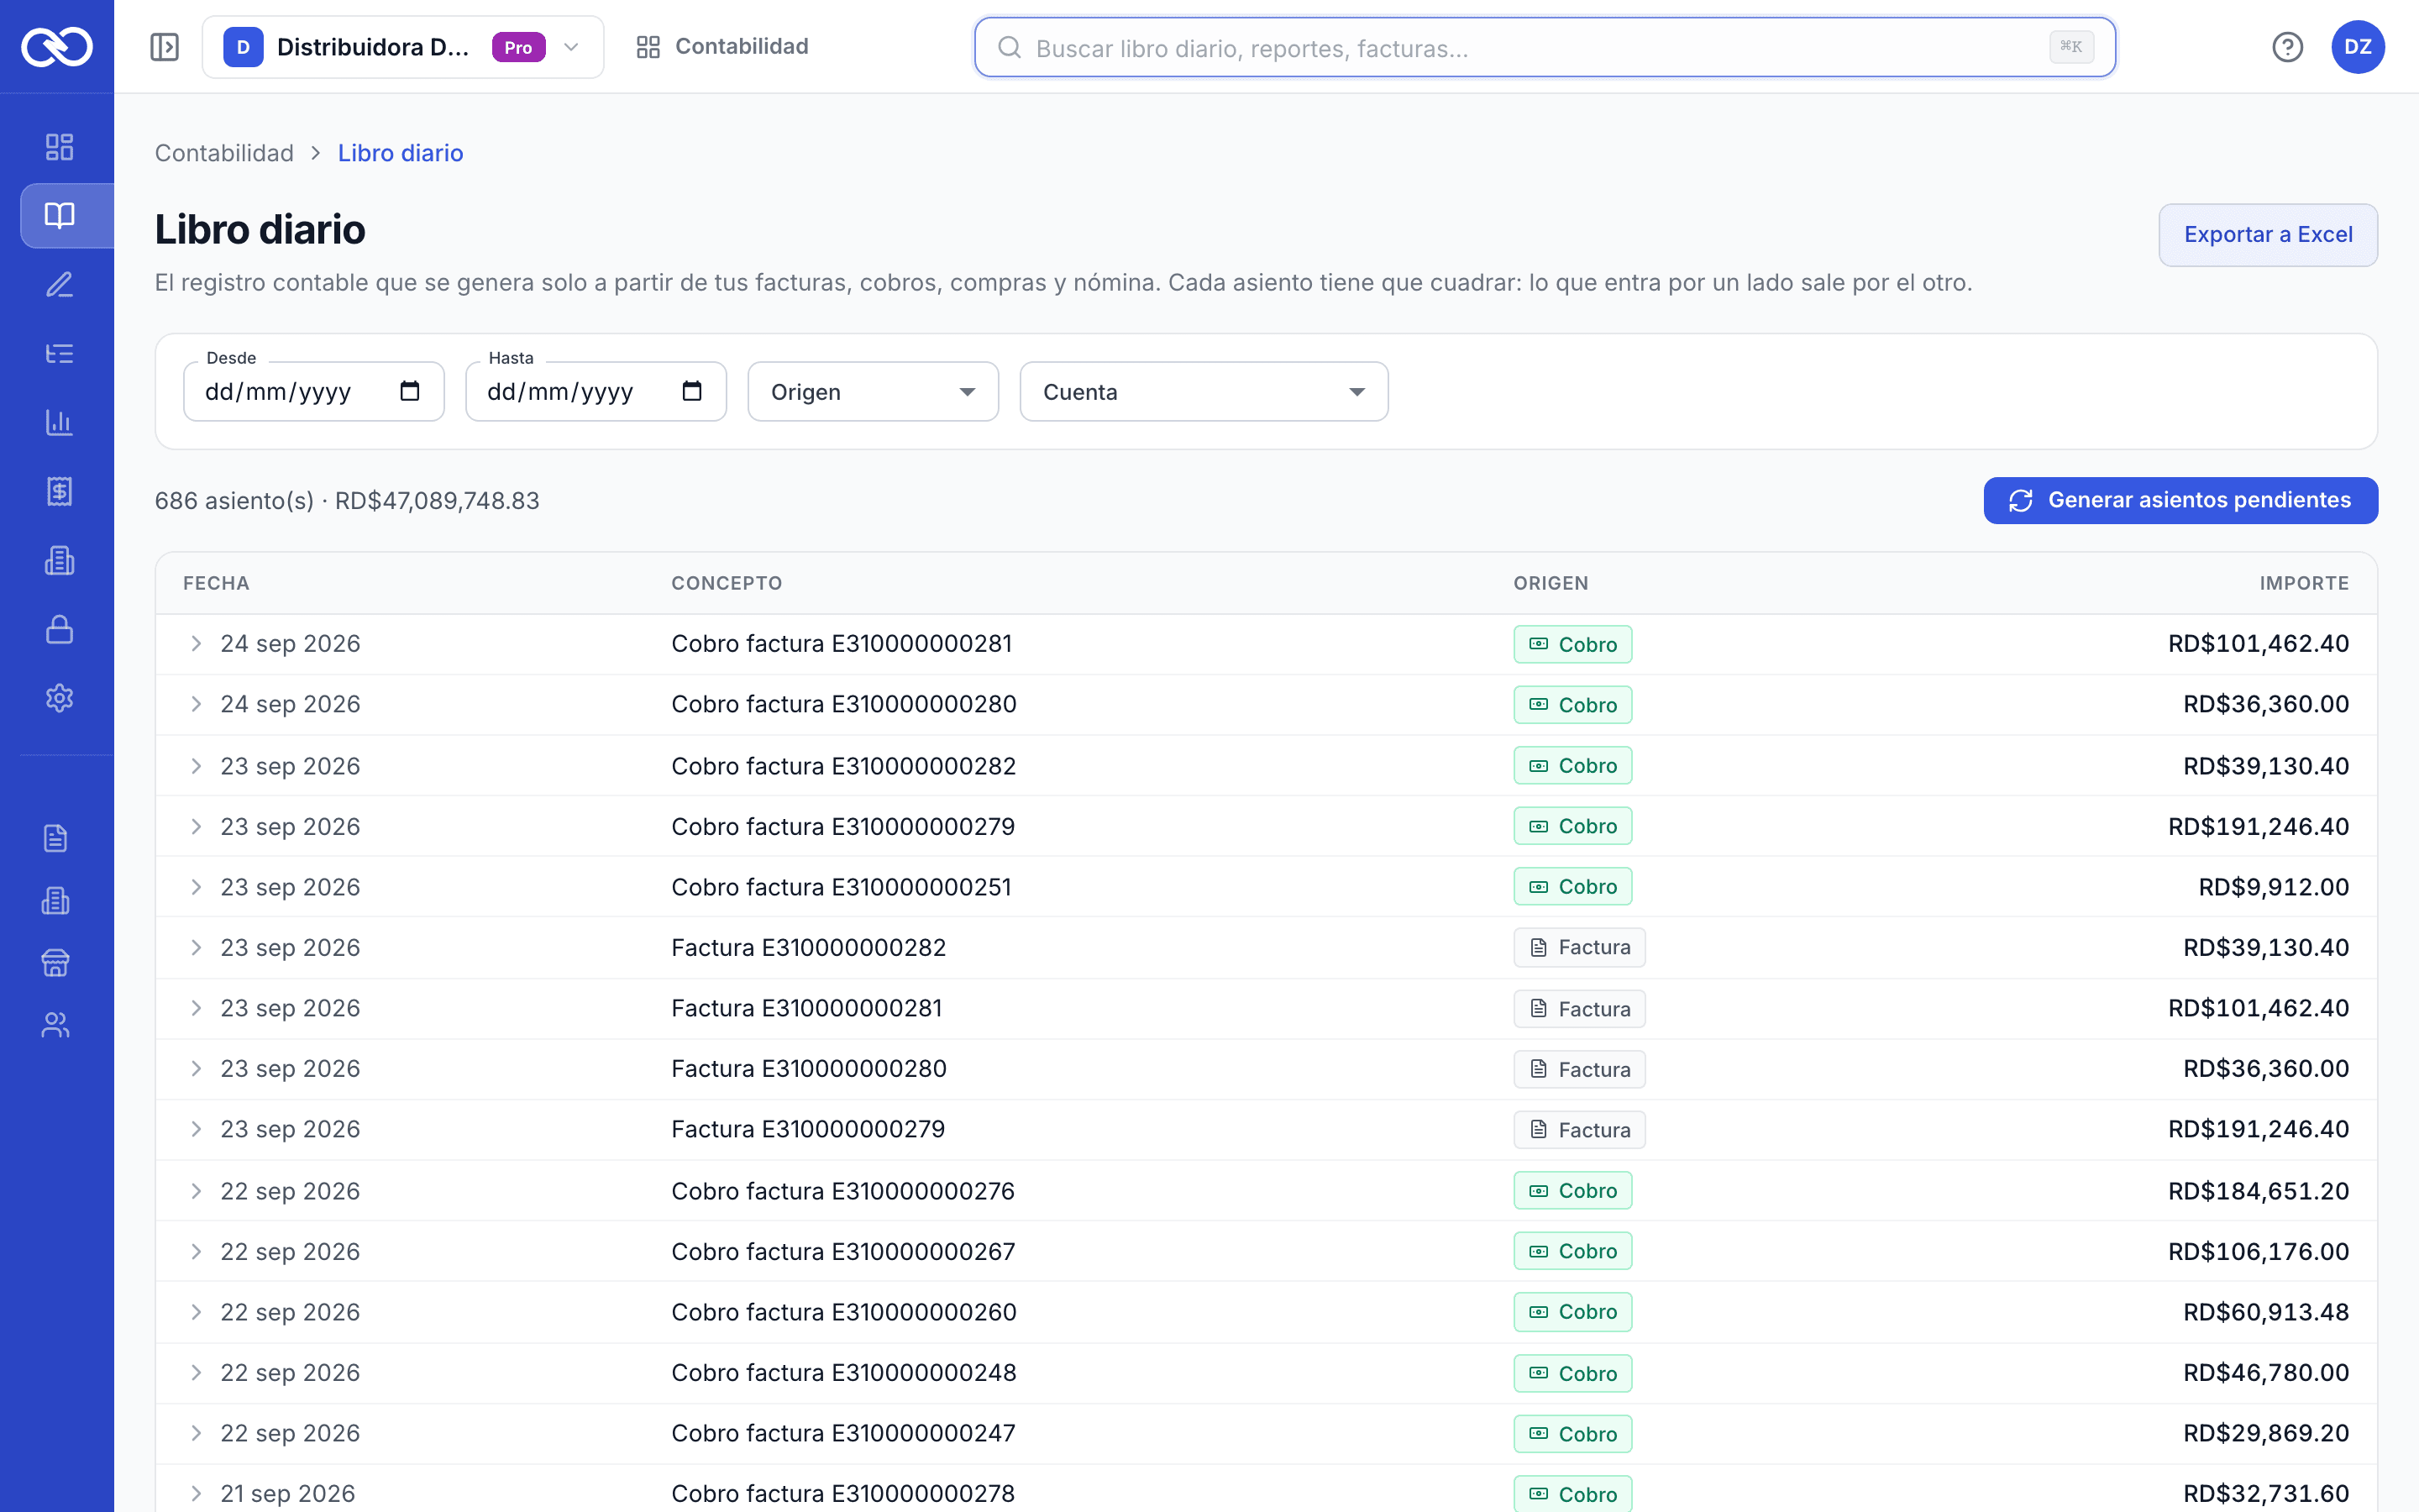Click the Libro diario breadcrumb
Screen dimensions: 2419x1512
401,153
